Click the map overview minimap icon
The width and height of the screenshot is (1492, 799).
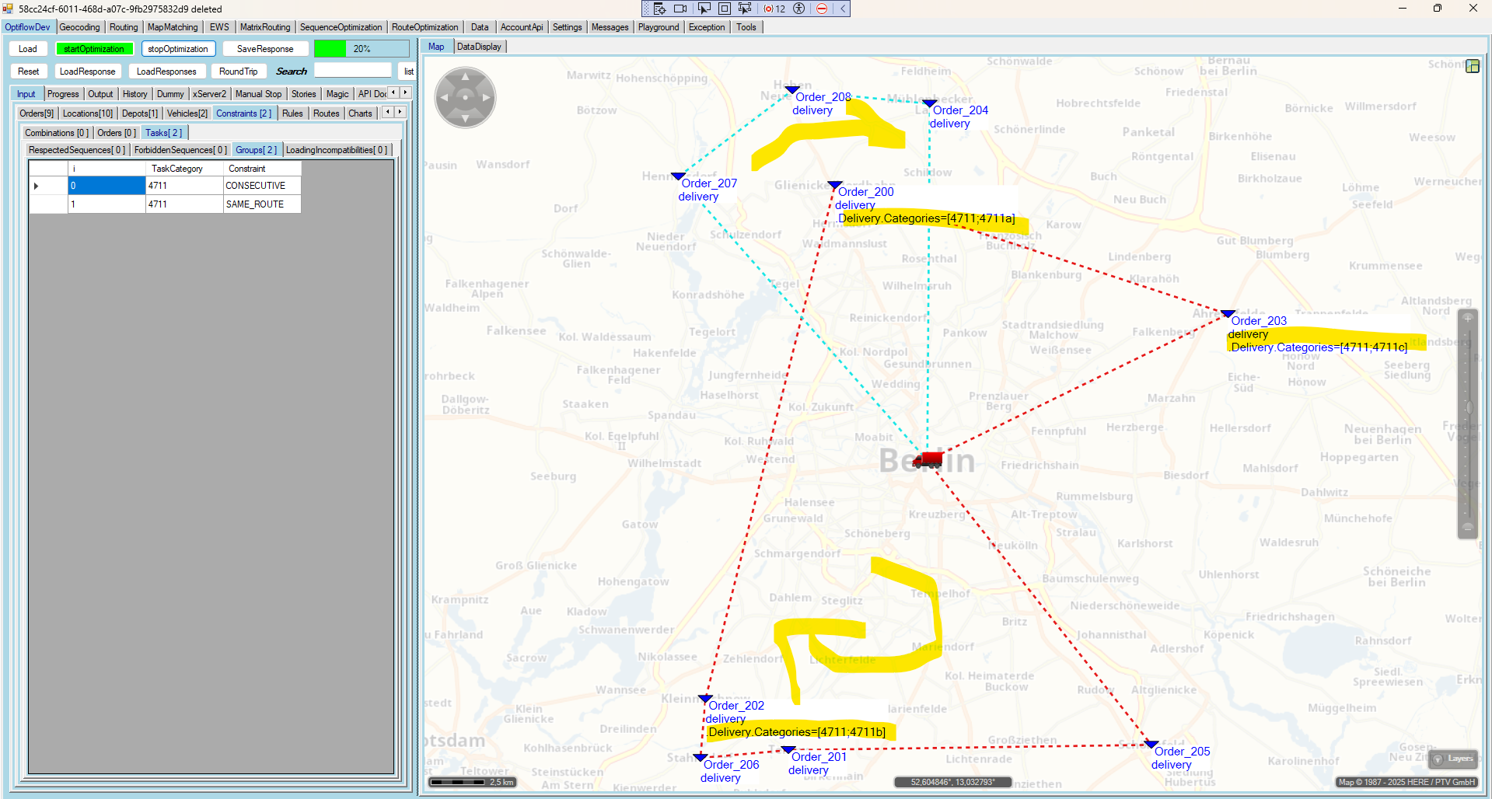click(x=1472, y=66)
